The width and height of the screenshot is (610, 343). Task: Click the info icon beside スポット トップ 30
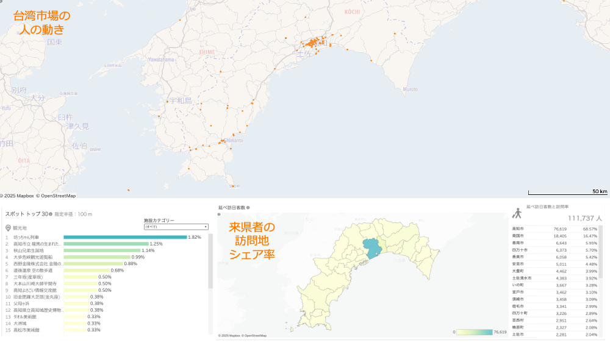click(x=51, y=214)
